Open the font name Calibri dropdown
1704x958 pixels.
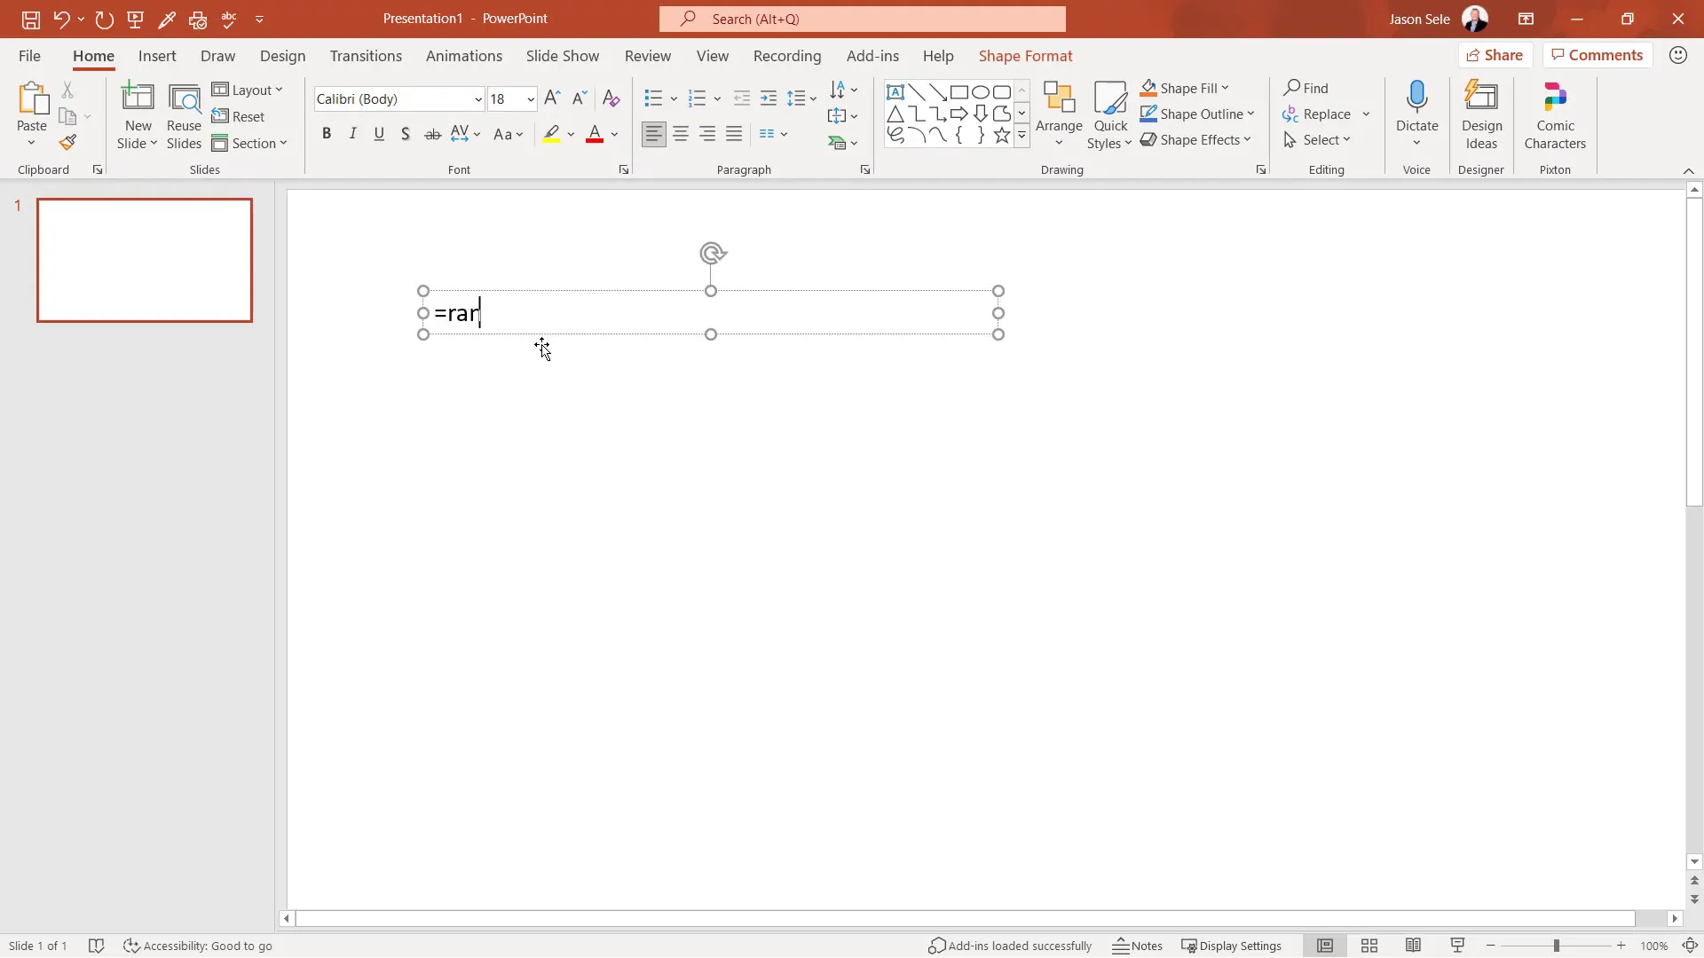click(478, 99)
